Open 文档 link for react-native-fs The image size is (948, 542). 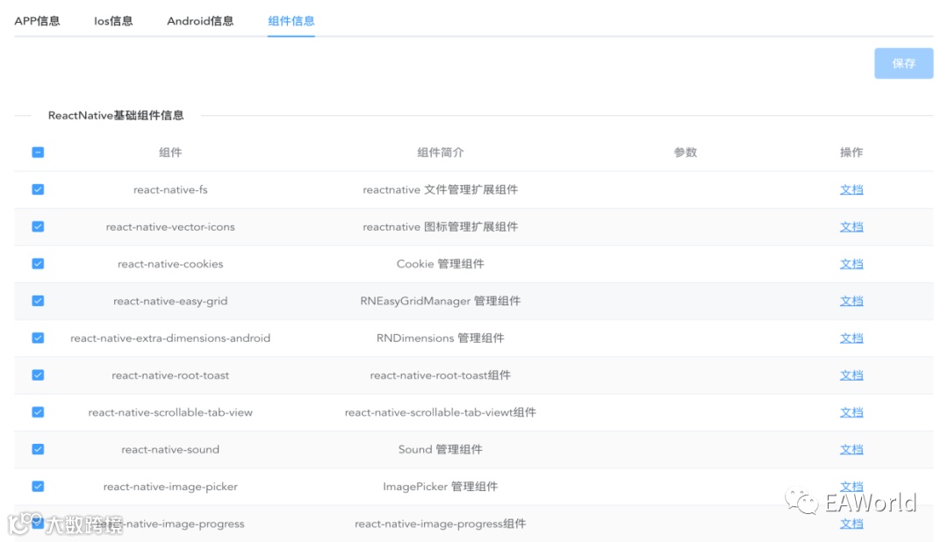[851, 189]
